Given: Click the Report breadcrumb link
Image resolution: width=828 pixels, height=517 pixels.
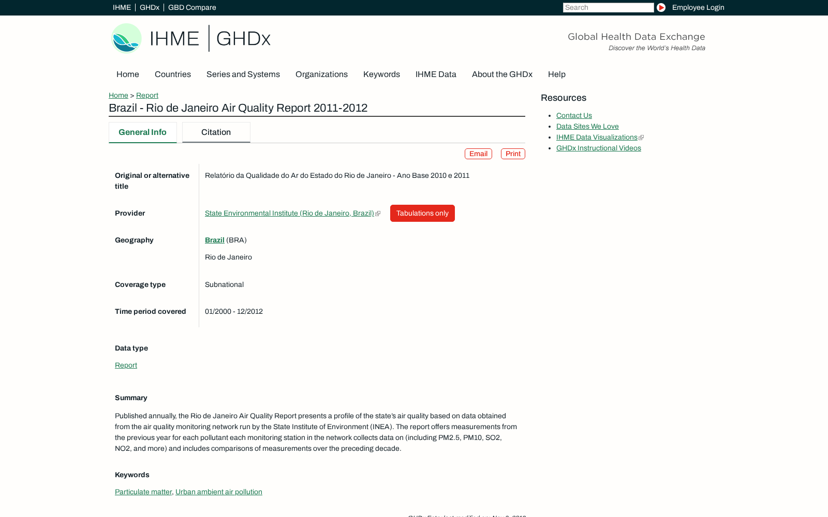Looking at the screenshot, I should coord(147,95).
